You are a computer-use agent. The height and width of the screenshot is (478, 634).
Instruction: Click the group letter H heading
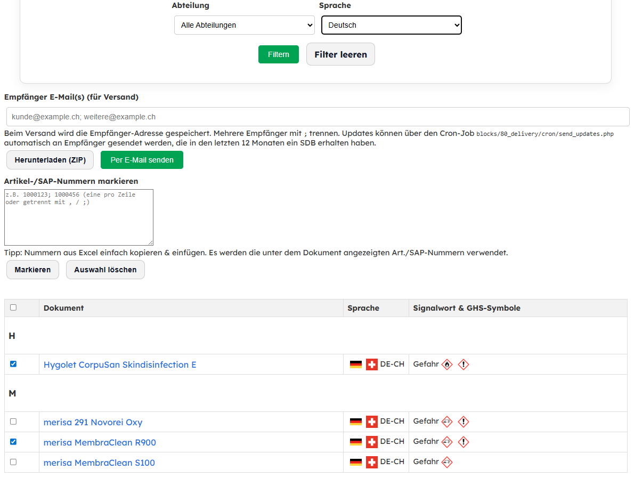12,336
